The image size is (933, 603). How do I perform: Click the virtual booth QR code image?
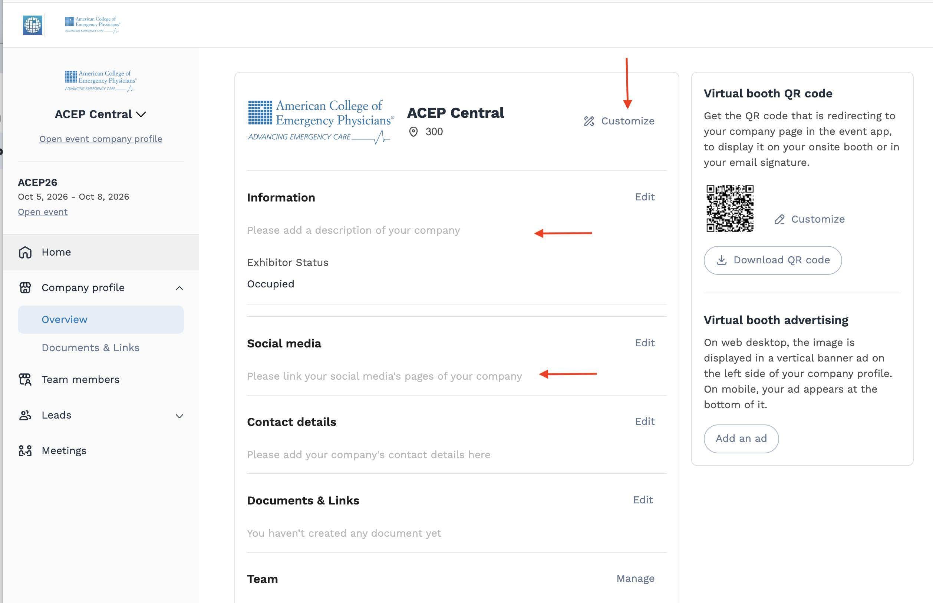tap(729, 208)
